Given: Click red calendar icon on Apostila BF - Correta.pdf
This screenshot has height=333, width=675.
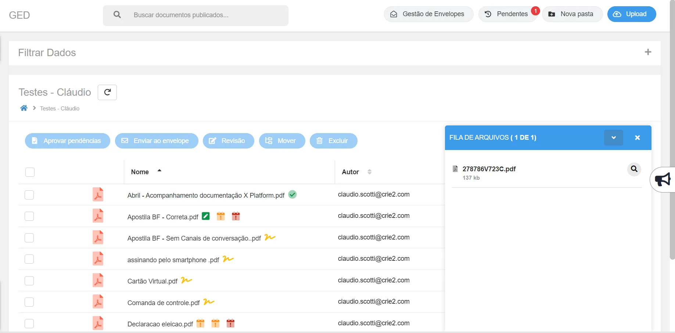Looking at the screenshot, I should (236, 216).
